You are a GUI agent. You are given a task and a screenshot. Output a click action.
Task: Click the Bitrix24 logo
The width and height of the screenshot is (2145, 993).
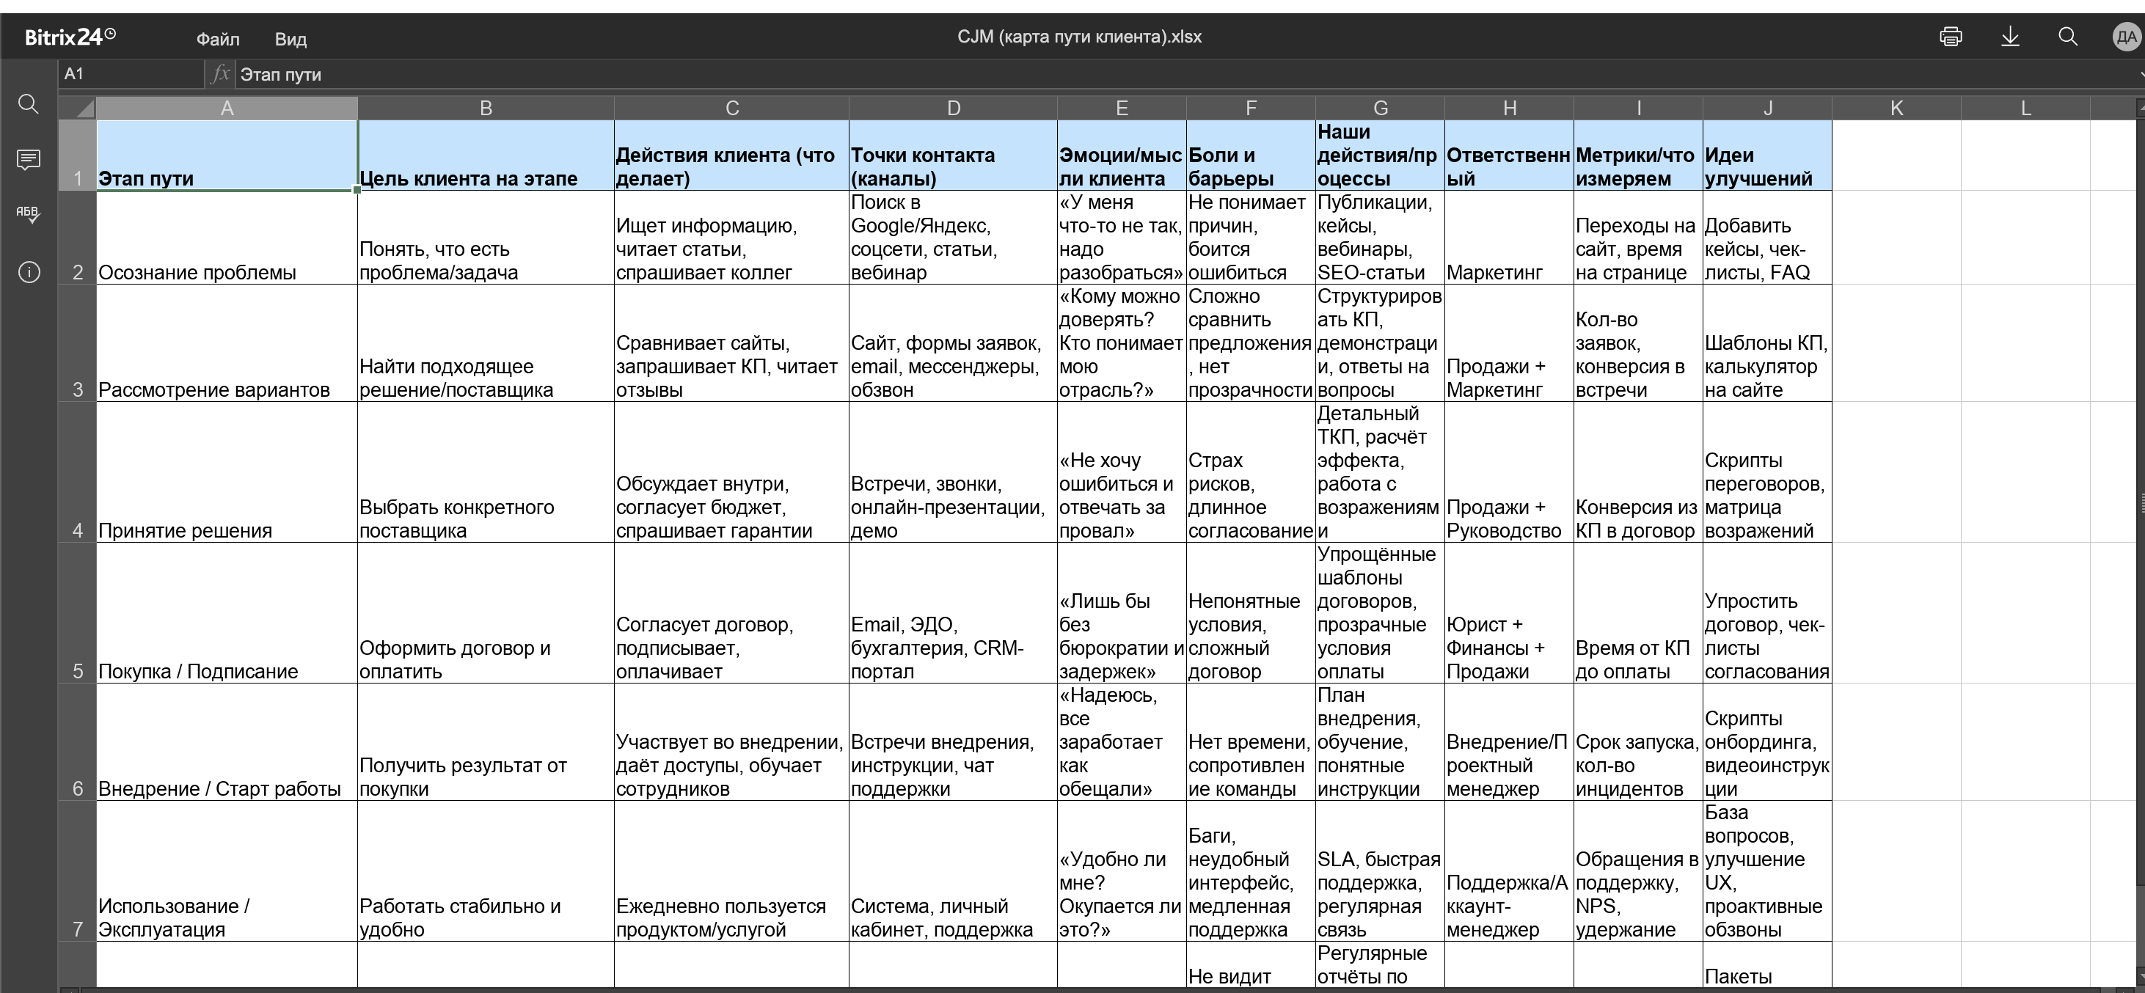tap(70, 37)
